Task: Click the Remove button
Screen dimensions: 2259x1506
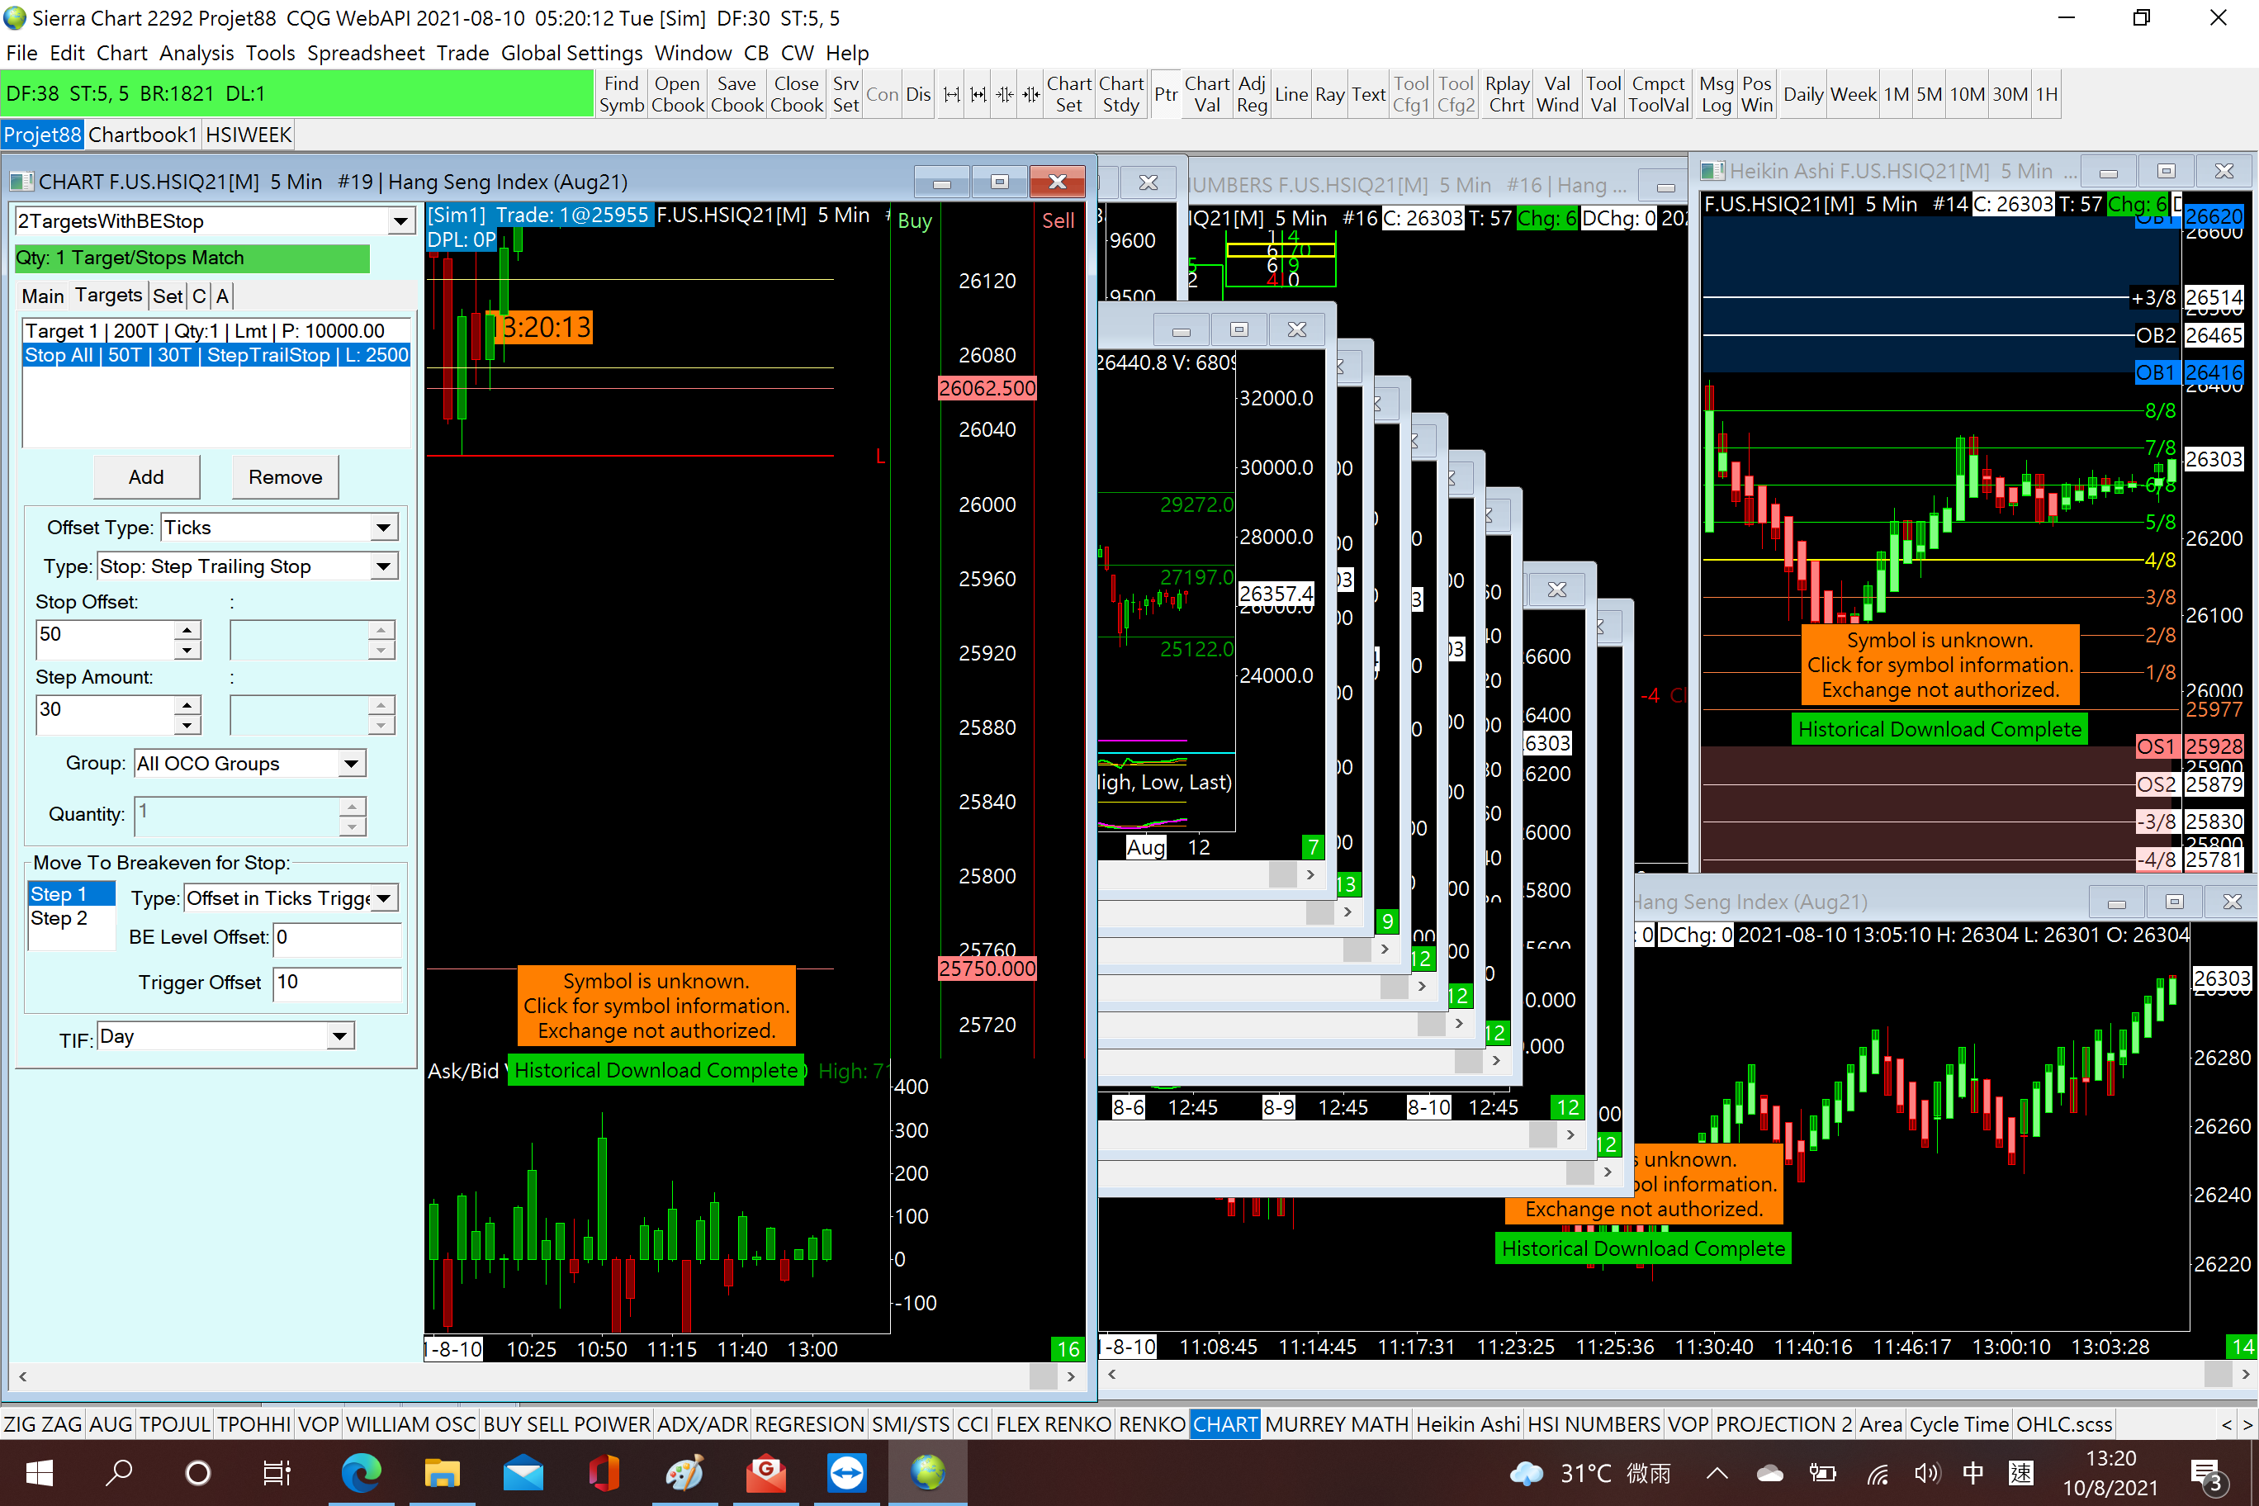Action: tap(285, 477)
